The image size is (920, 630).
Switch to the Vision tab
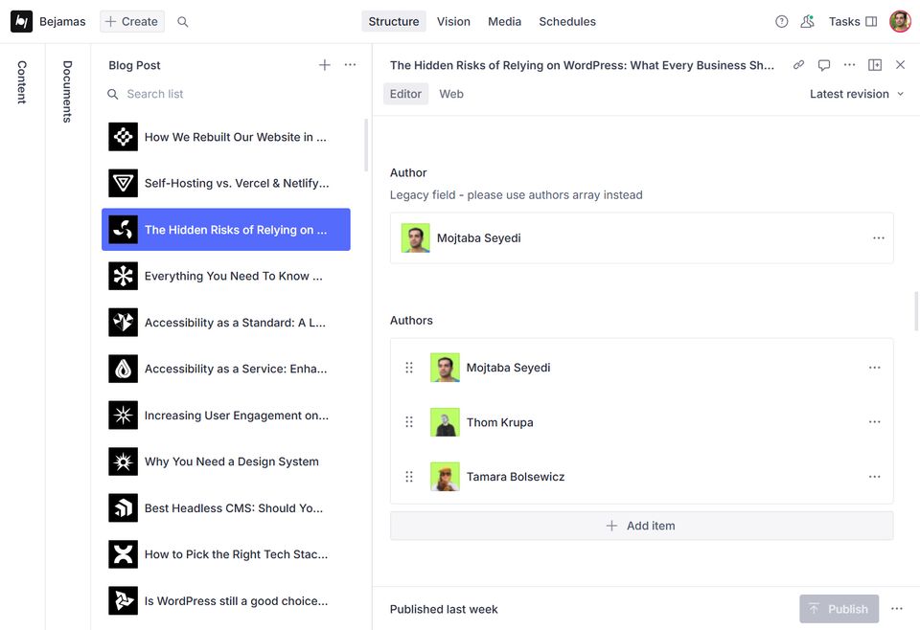(x=453, y=21)
